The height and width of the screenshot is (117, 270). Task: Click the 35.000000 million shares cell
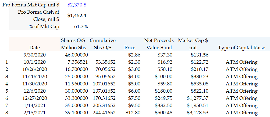click(75, 105)
